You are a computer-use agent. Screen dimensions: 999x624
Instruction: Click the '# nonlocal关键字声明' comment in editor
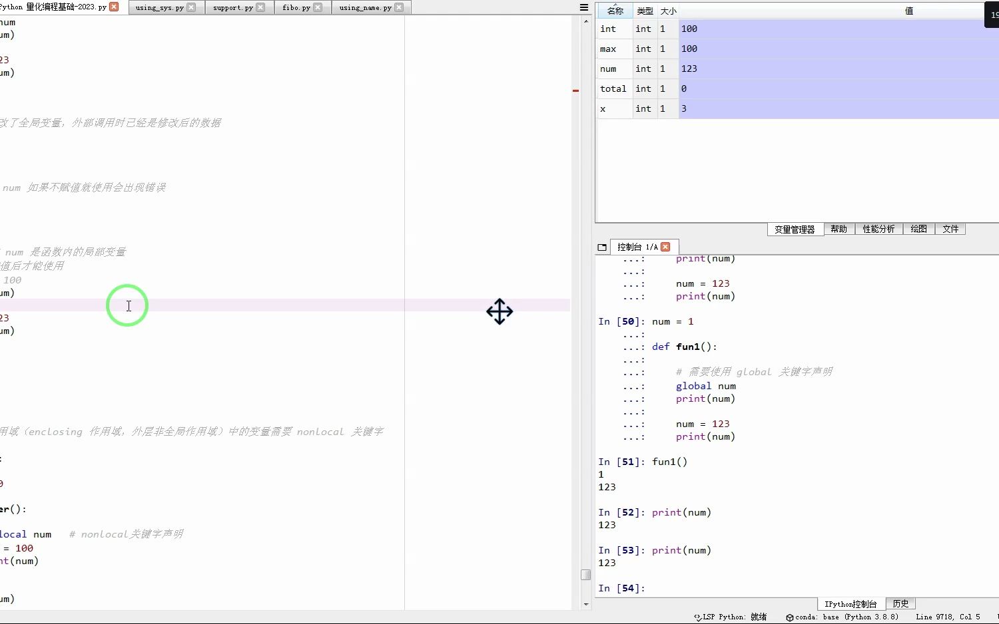click(x=126, y=534)
